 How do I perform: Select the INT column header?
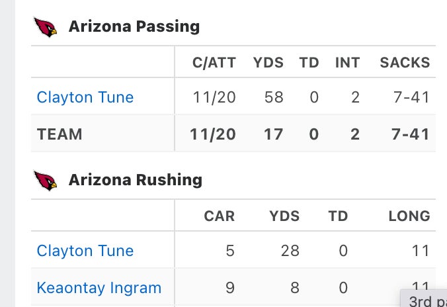(x=347, y=63)
